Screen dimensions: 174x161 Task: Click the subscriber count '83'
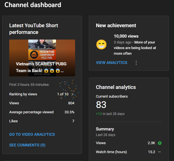click(x=101, y=105)
